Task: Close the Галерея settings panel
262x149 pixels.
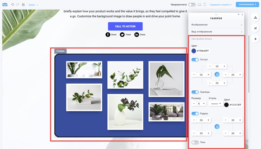Action: (242, 15)
